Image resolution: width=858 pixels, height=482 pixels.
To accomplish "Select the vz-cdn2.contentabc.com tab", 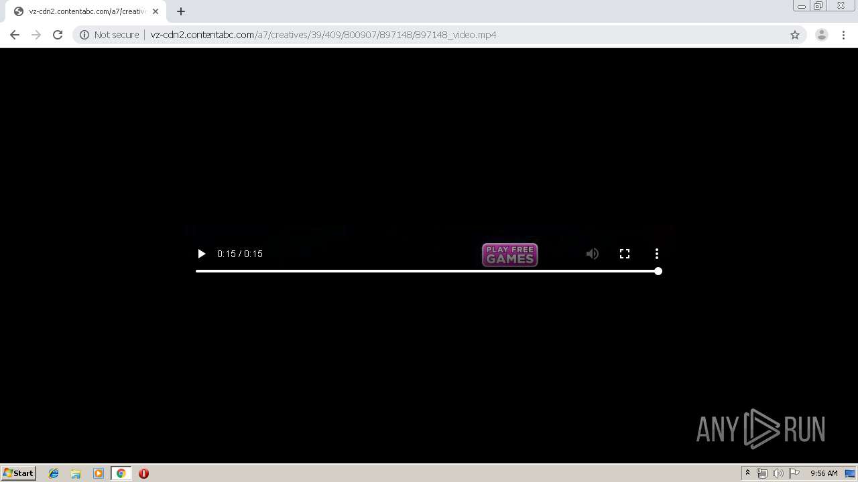I will 86,11.
